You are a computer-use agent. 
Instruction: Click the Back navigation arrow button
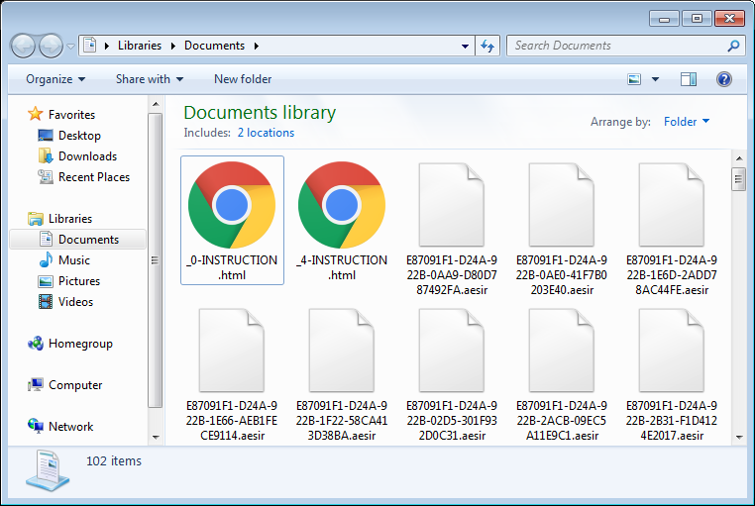click(24, 46)
